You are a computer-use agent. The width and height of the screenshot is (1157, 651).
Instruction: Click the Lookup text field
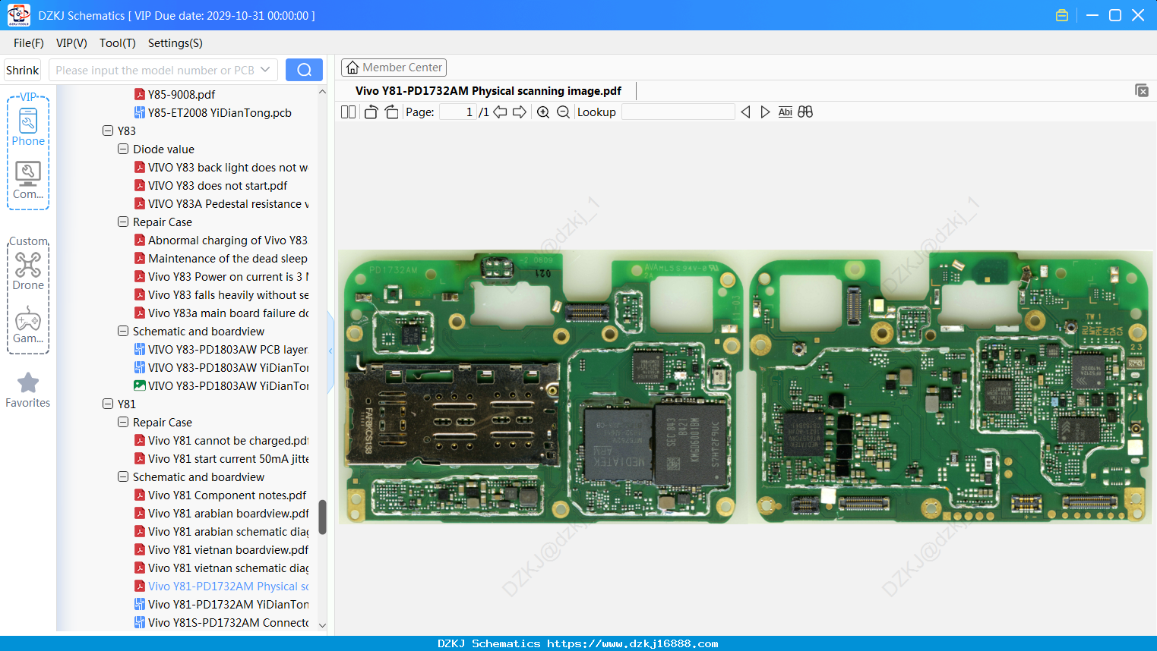(678, 112)
